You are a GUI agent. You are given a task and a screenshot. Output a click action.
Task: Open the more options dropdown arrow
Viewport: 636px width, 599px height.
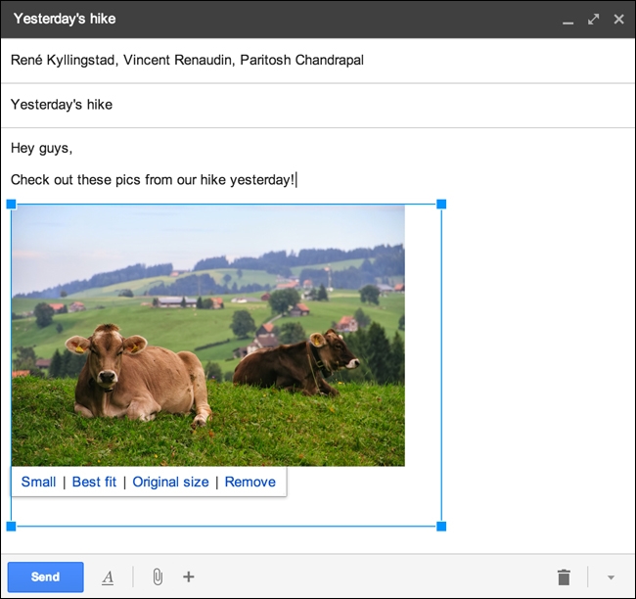[612, 577]
